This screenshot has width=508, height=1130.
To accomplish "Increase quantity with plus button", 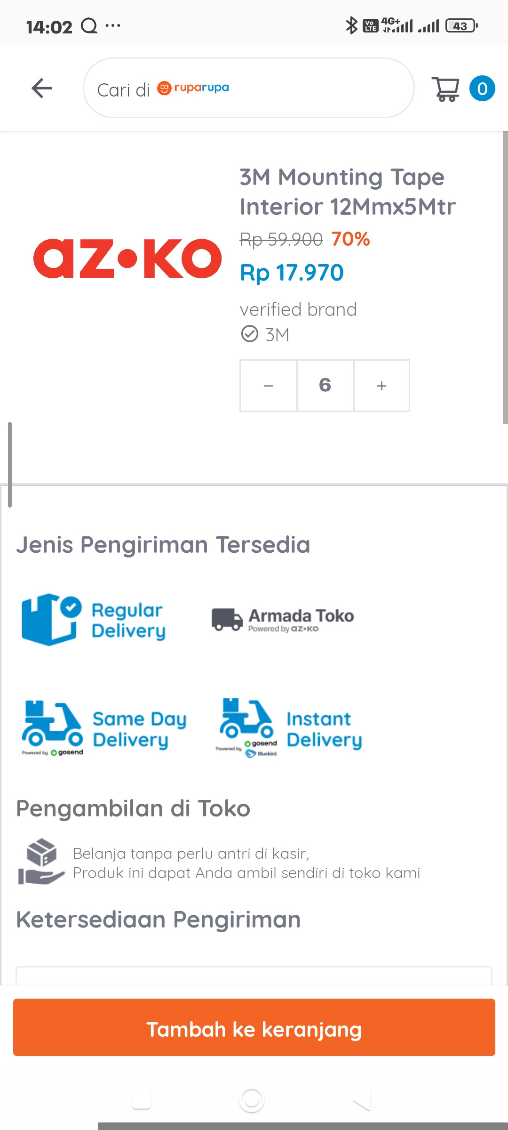I will coord(381,386).
